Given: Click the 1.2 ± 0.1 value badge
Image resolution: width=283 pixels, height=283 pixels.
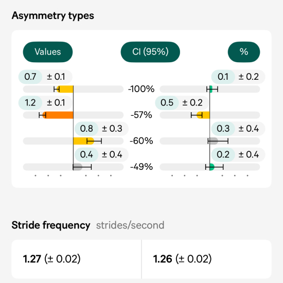Looking at the screenshot, I should (45, 103).
